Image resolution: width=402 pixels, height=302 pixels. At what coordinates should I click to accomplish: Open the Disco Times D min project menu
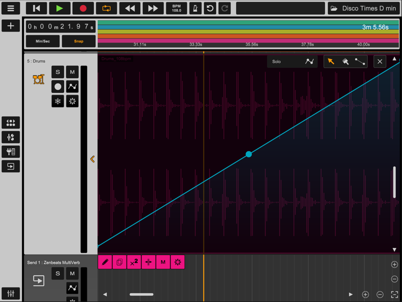pyautogui.click(x=364, y=8)
